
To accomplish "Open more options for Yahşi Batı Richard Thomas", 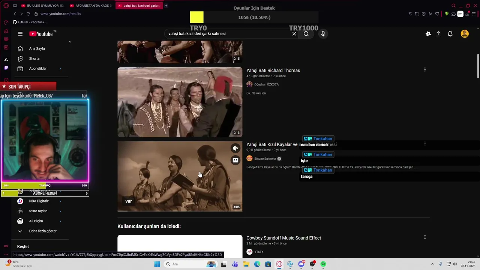I will (x=425, y=70).
